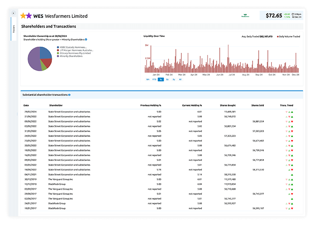Expand the sidebar using the arrow button
The image size is (314, 225).
[14, 13]
